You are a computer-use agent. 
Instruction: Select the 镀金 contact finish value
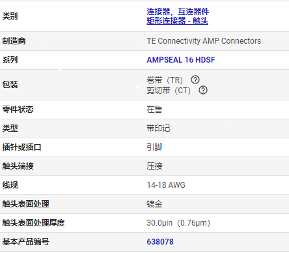tap(154, 204)
